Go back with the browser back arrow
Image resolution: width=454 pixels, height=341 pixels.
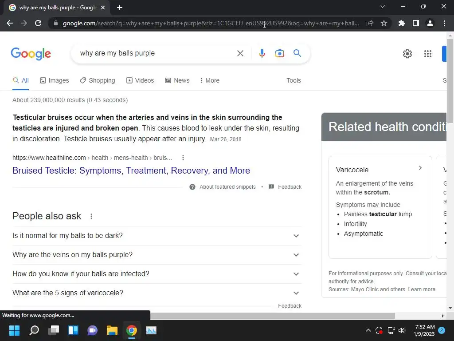pos(10,23)
